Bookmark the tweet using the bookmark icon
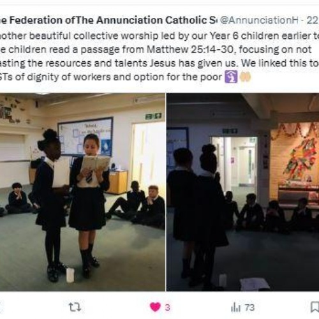The width and height of the screenshot is (319, 319). pyautogui.click(x=315, y=308)
